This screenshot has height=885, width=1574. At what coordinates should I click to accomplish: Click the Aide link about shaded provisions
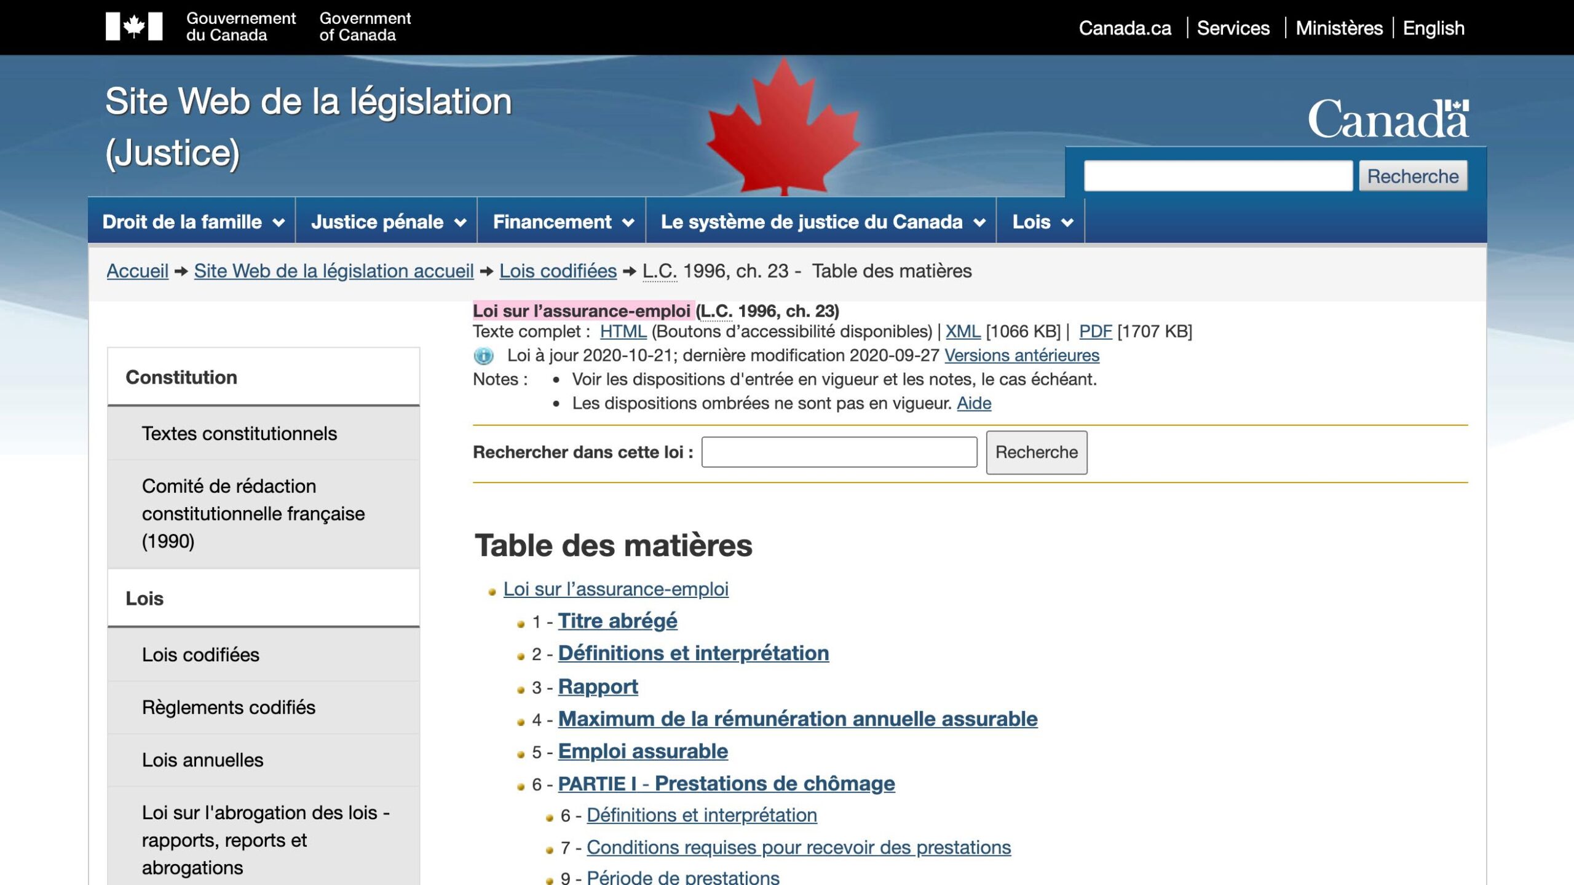973,403
